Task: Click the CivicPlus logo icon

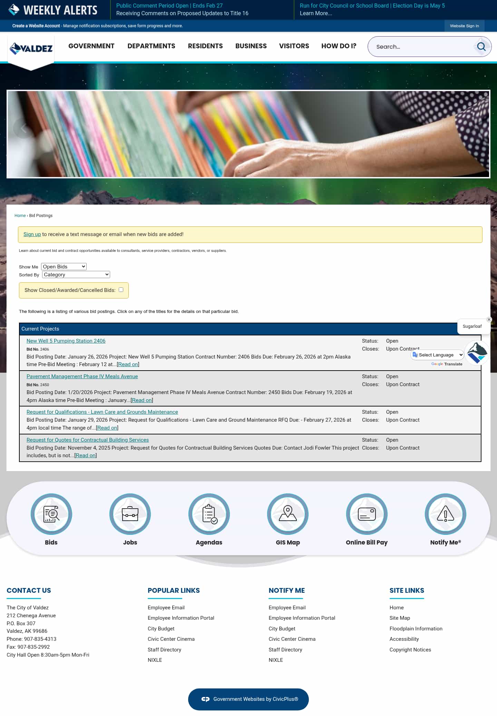Action: (205, 699)
